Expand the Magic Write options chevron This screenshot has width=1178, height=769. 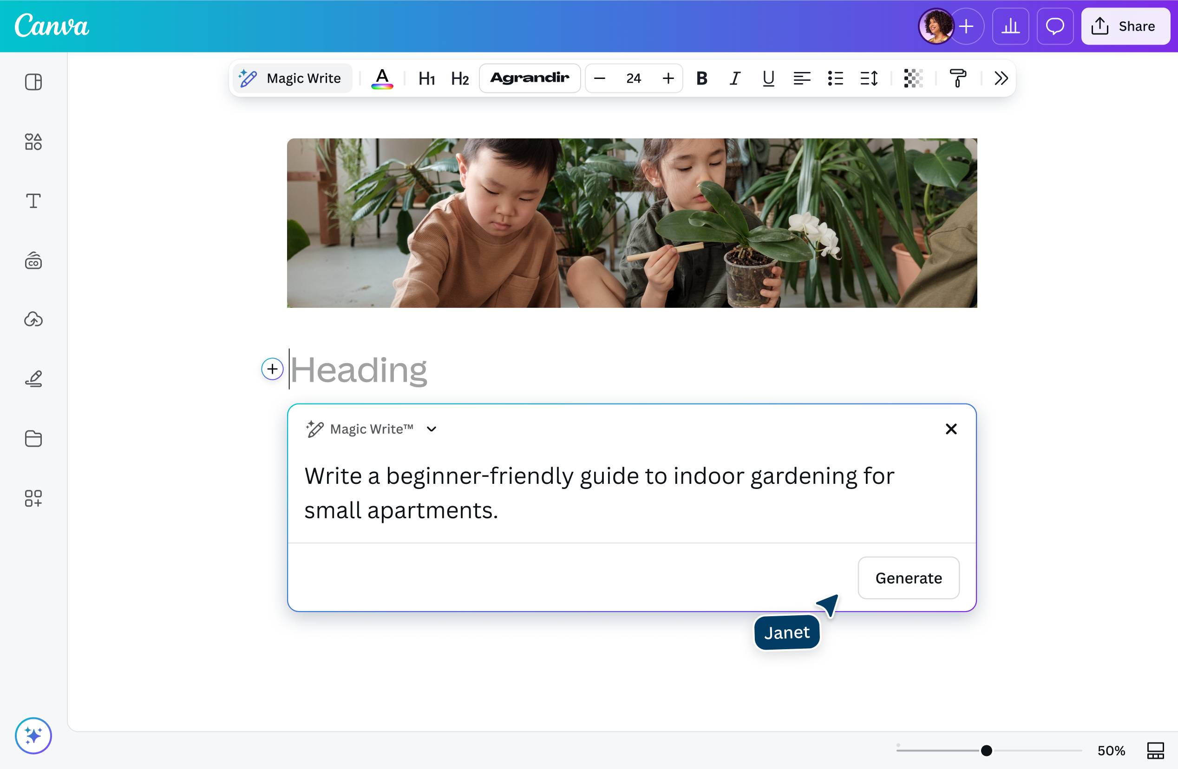[430, 429]
